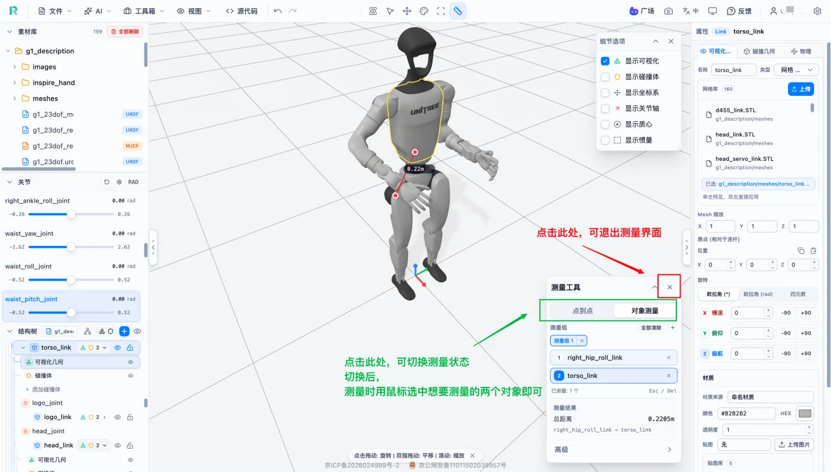Viewport: 831px width, 472px height.
Task: Enable 显示关节轴 checkbox
Action: coord(605,109)
